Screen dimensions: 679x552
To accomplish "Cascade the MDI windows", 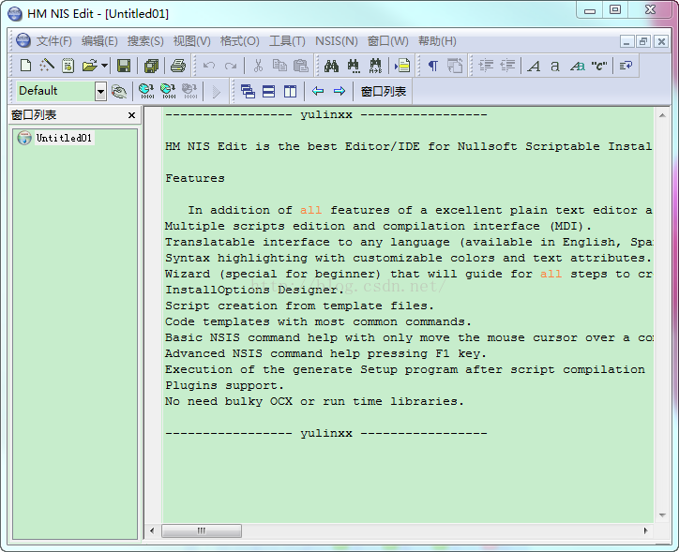I will click(x=248, y=91).
